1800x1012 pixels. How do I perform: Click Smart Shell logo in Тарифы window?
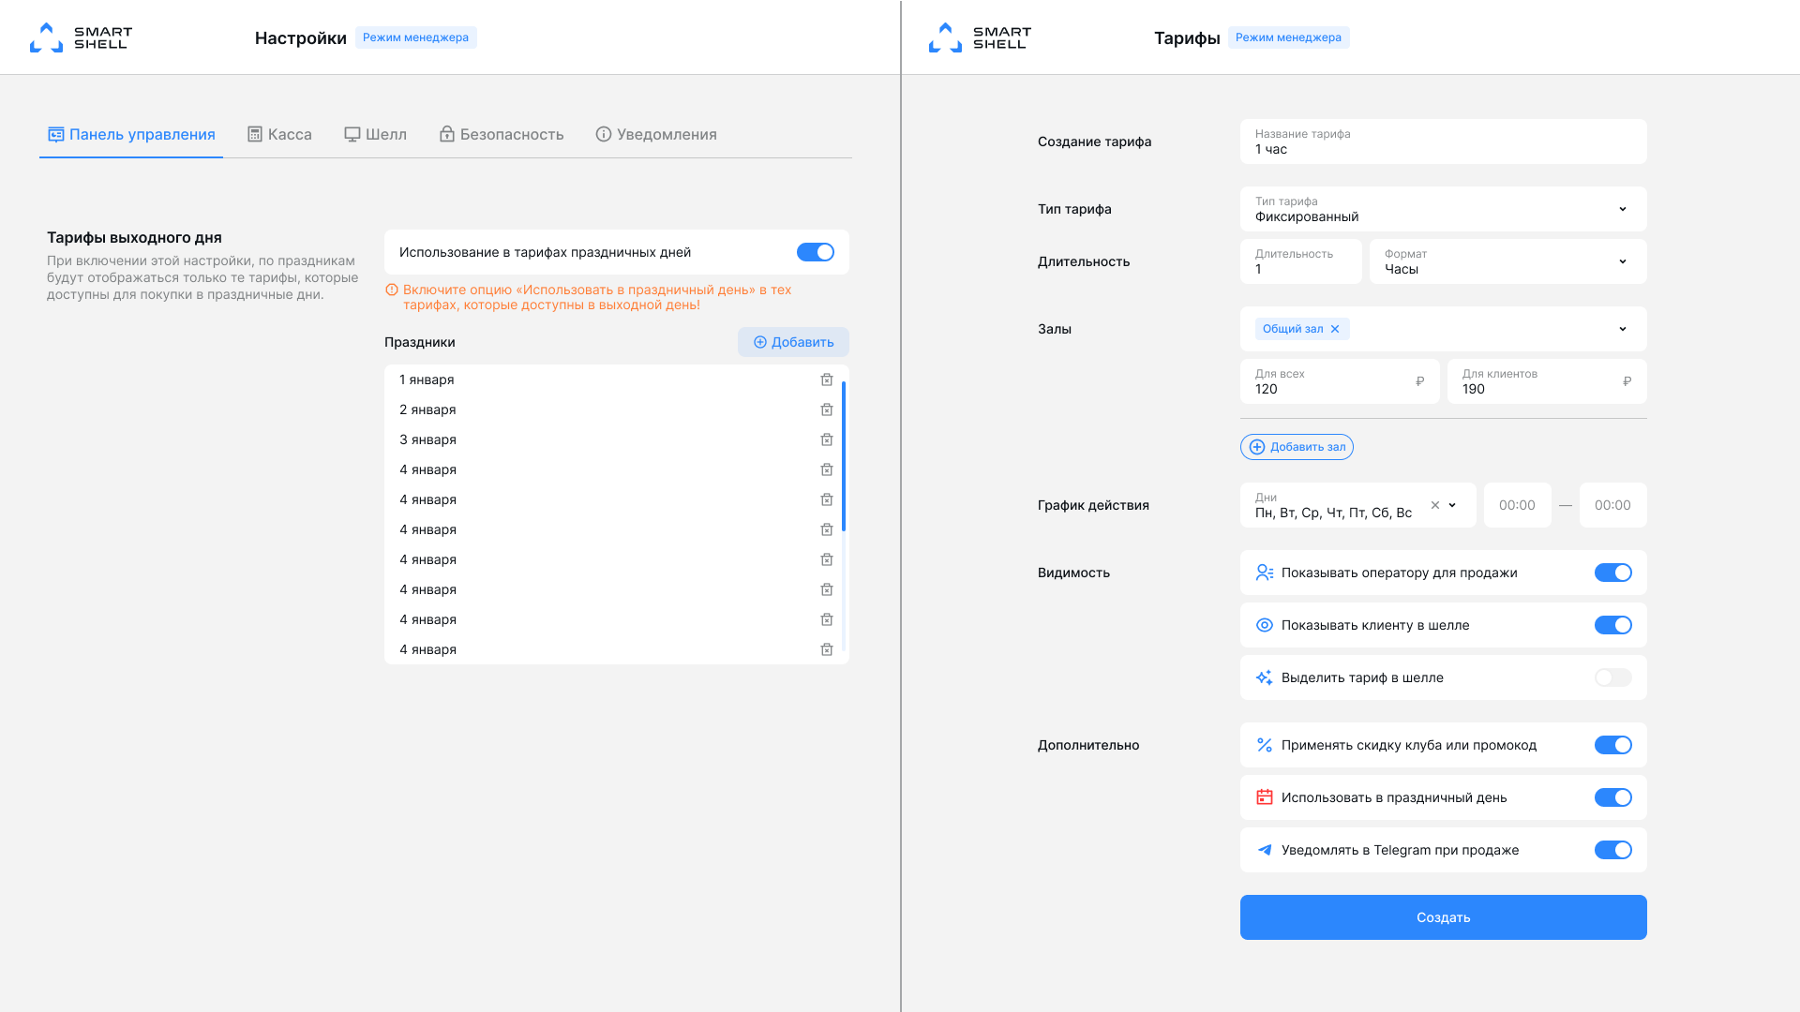coord(980,37)
